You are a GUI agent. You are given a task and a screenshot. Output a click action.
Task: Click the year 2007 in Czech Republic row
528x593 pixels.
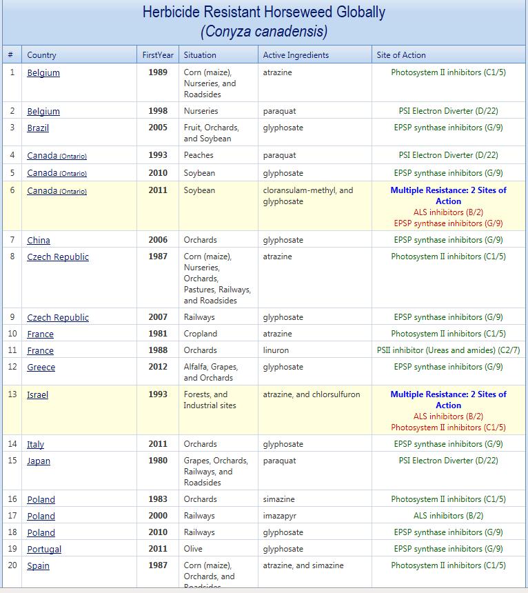158,316
